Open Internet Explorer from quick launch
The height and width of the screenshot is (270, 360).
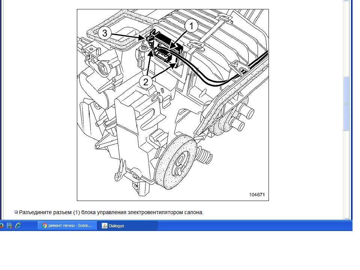coord(18,225)
